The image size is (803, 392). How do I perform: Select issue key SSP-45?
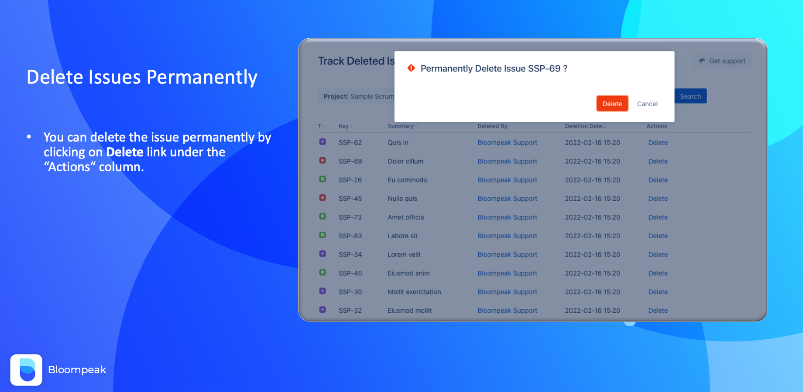[350, 199]
